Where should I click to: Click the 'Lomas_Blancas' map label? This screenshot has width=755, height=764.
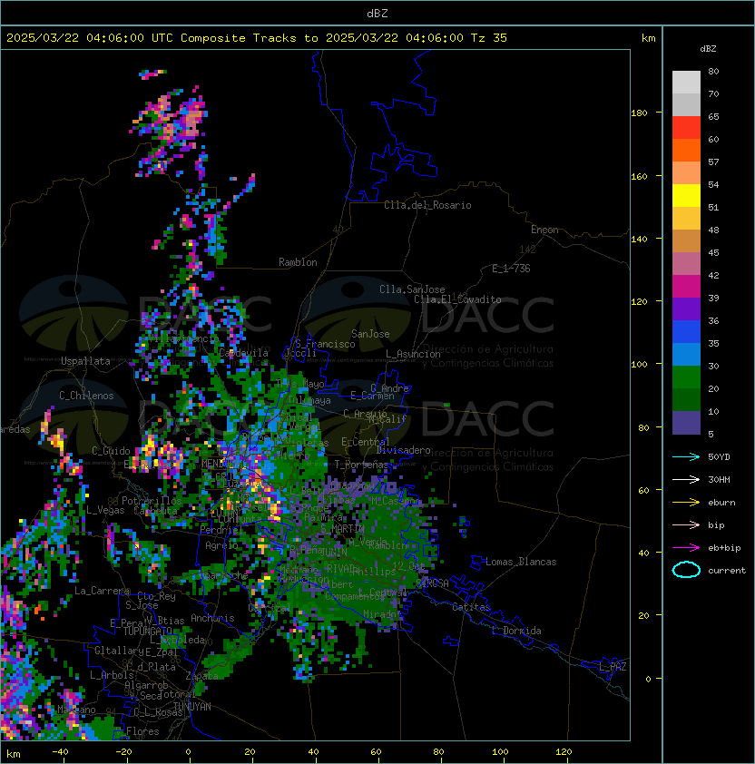[x=521, y=562]
